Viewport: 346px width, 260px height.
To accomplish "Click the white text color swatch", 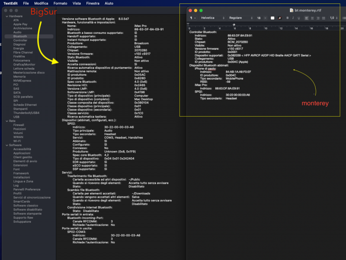I will (x=272, y=18).
